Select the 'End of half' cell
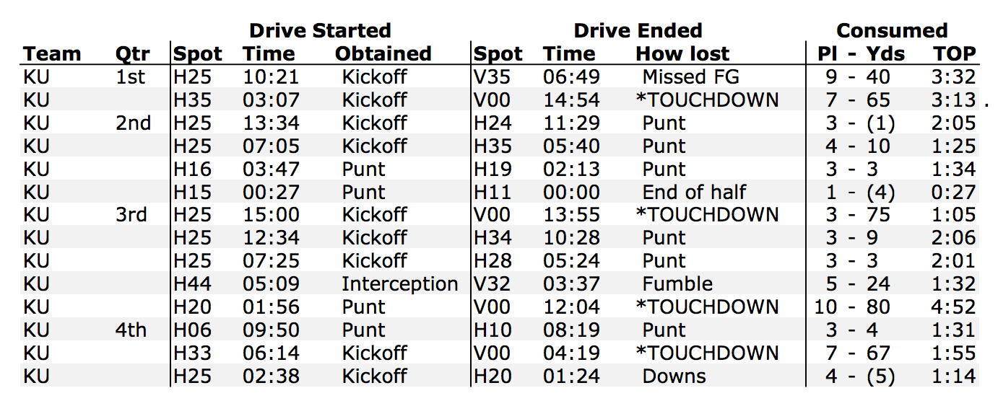Image resolution: width=998 pixels, height=401 pixels. pyautogui.click(x=694, y=193)
